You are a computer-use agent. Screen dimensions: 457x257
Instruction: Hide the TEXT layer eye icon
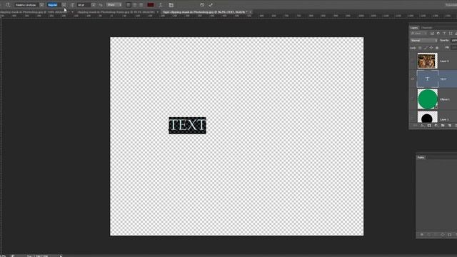pos(413,79)
